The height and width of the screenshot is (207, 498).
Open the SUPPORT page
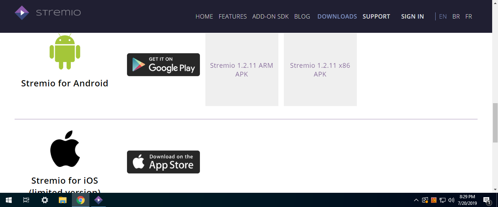(x=376, y=16)
